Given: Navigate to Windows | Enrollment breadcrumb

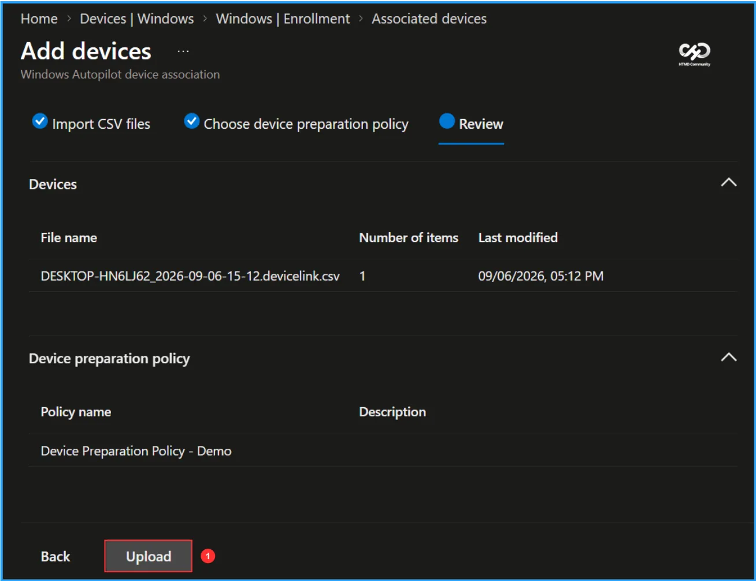Looking at the screenshot, I should pos(283,19).
